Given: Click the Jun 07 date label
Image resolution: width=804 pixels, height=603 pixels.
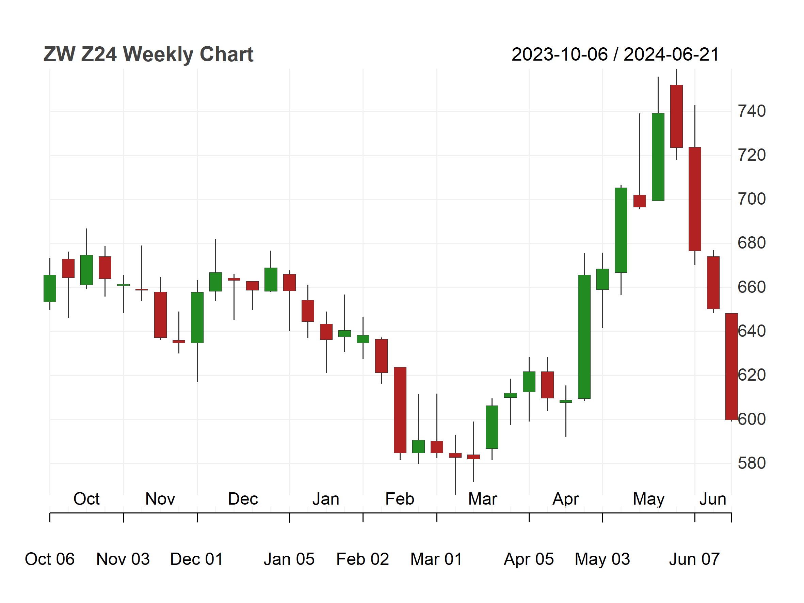Looking at the screenshot, I should [x=695, y=559].
